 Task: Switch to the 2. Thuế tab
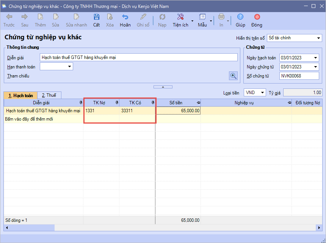click(x=49, y=96)
